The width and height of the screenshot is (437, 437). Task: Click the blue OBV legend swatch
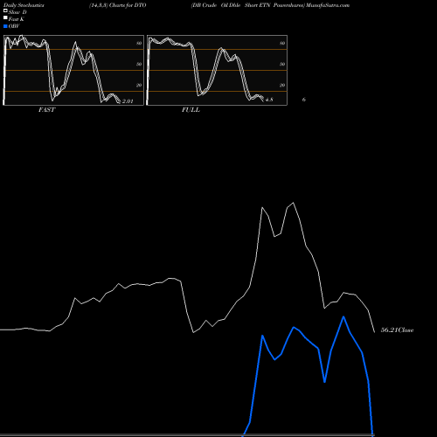click(5, 26)
